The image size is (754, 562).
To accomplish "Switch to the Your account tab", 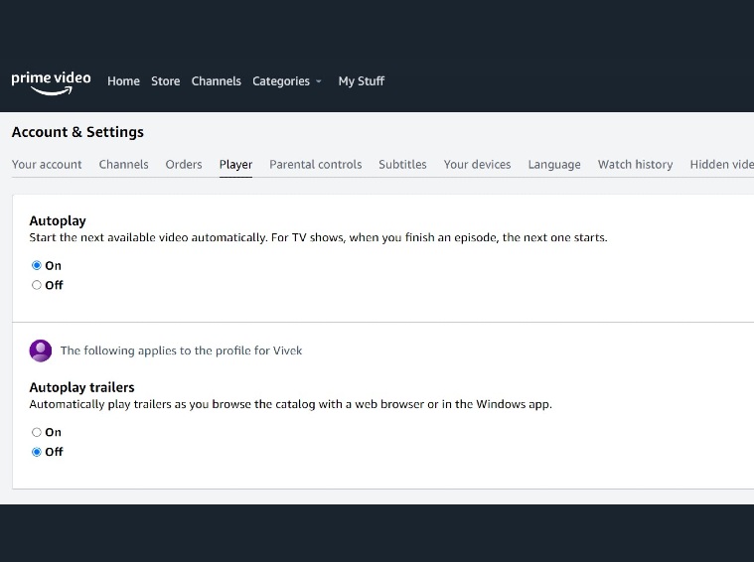I will [x=47, y=165].
